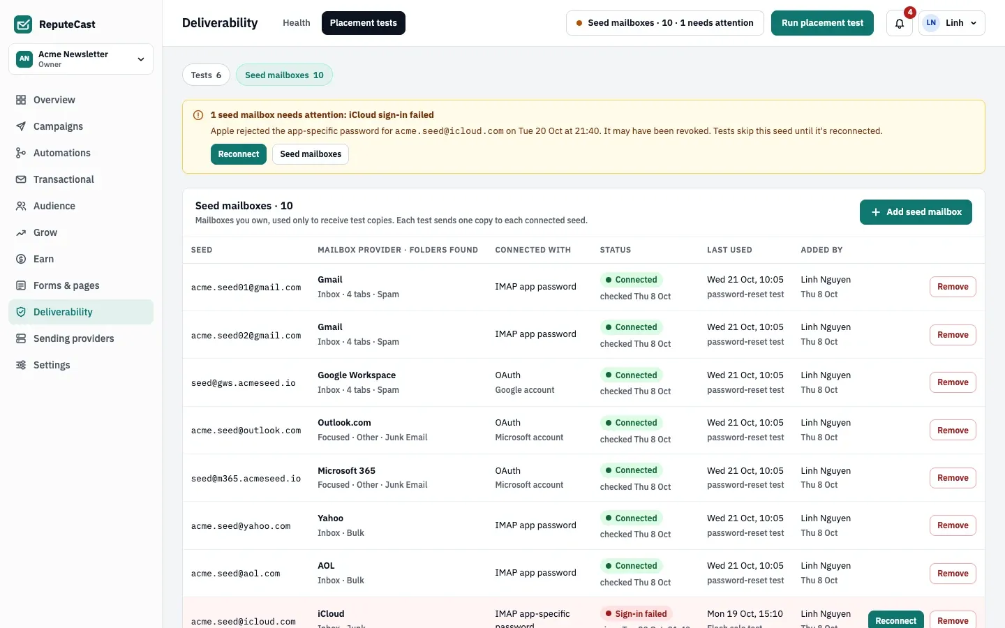Remove the acme.seed@outlook.com seed
This screenshot has width=1005, height=628.
(953, 431)
